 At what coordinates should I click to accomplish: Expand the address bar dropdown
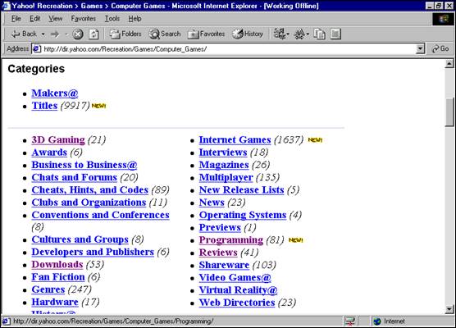(x=420, y=49)
